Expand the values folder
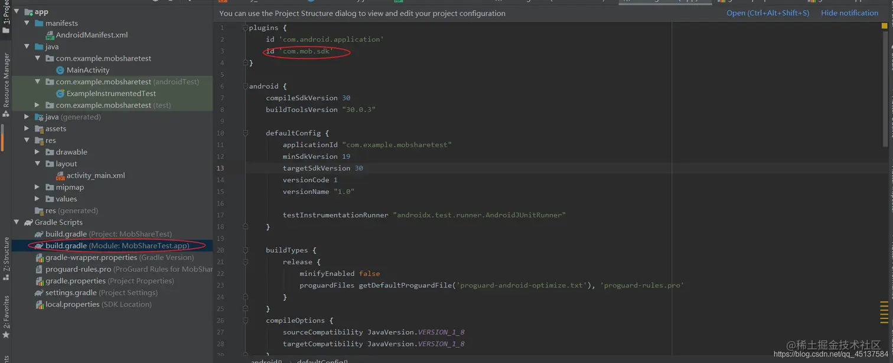 click(37, 199)
